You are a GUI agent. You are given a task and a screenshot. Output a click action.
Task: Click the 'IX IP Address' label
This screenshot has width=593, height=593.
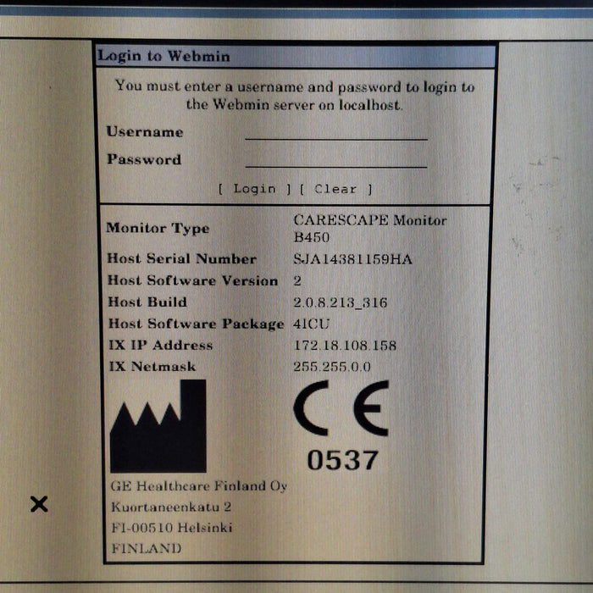tap(161, 345)
